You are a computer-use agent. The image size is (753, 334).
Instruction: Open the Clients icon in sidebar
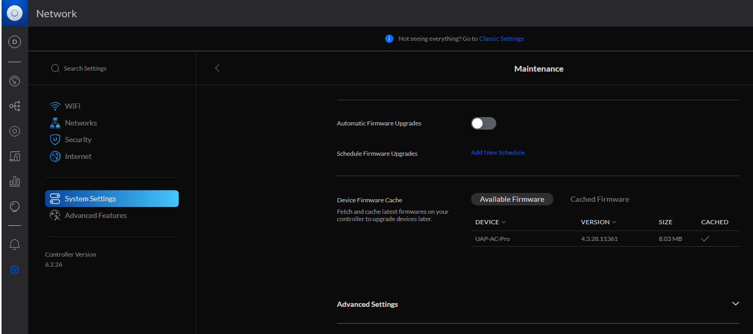pyautogui.click(x=15, y=156)
